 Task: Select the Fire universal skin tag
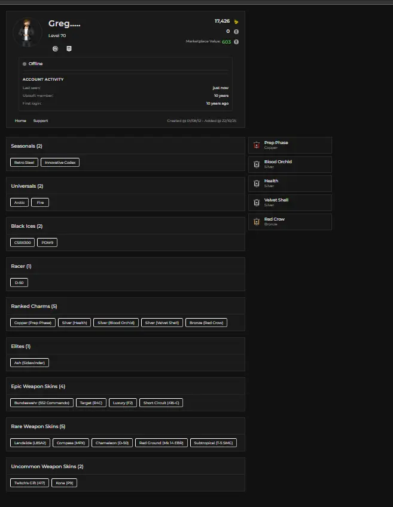(x=40, y=203)
